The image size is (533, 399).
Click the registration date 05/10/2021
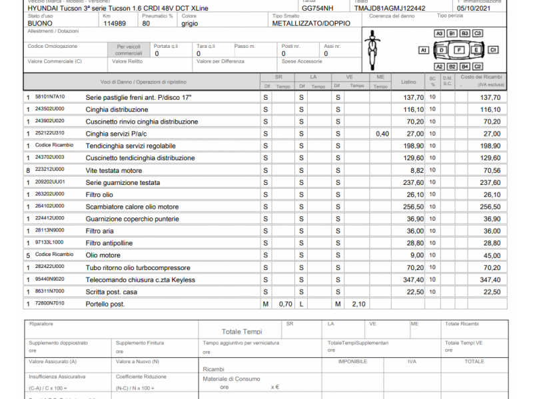[474, 8]
